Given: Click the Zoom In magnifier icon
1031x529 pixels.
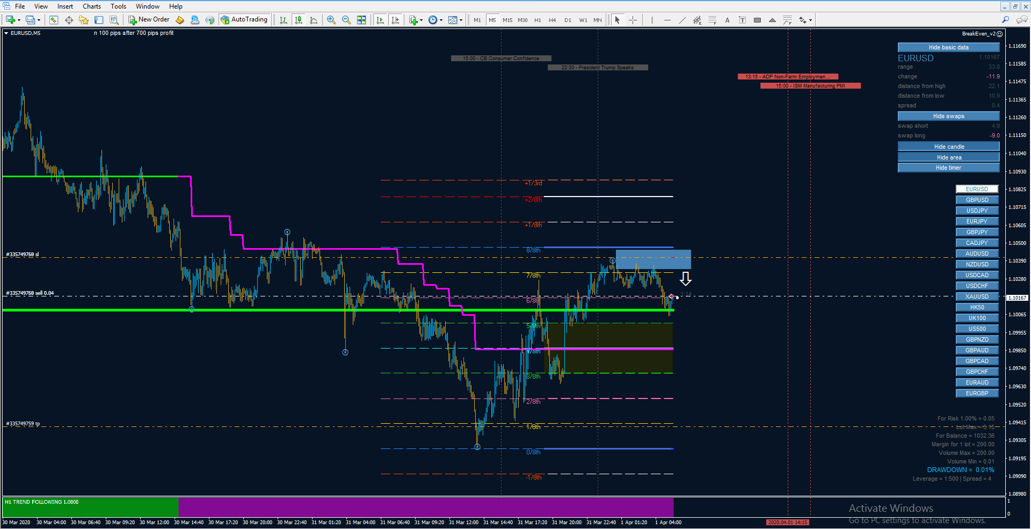Looking at the screenshot, I should tap(331, 20).
